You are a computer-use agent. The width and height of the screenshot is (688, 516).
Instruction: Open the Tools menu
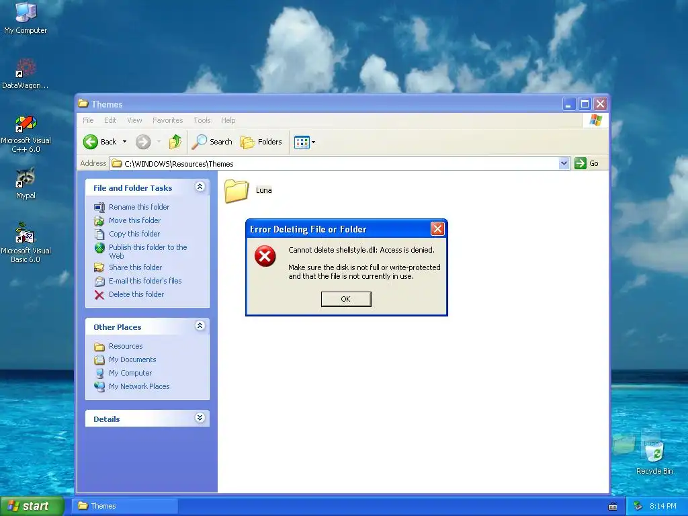click(202, 120)
